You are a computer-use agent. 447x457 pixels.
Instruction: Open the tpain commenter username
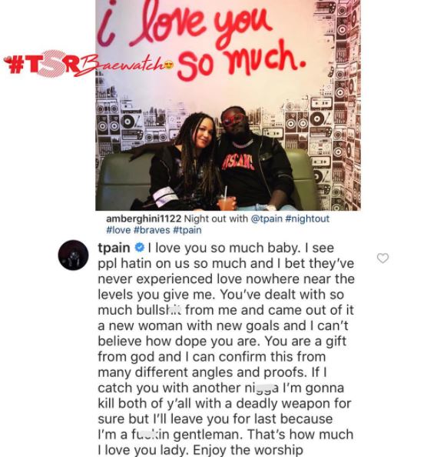(x=114, y=248)
